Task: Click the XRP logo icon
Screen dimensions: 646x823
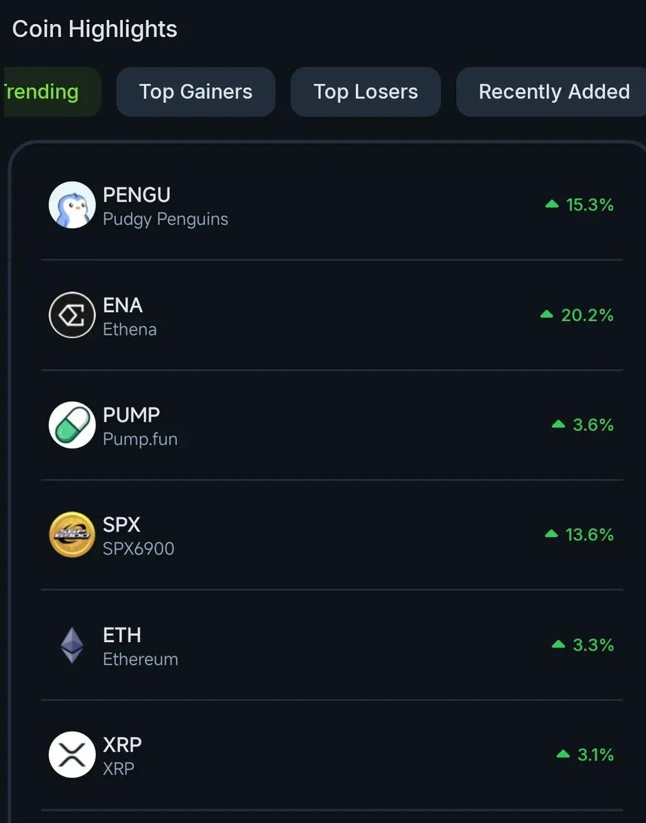Action: pos(72,755)
